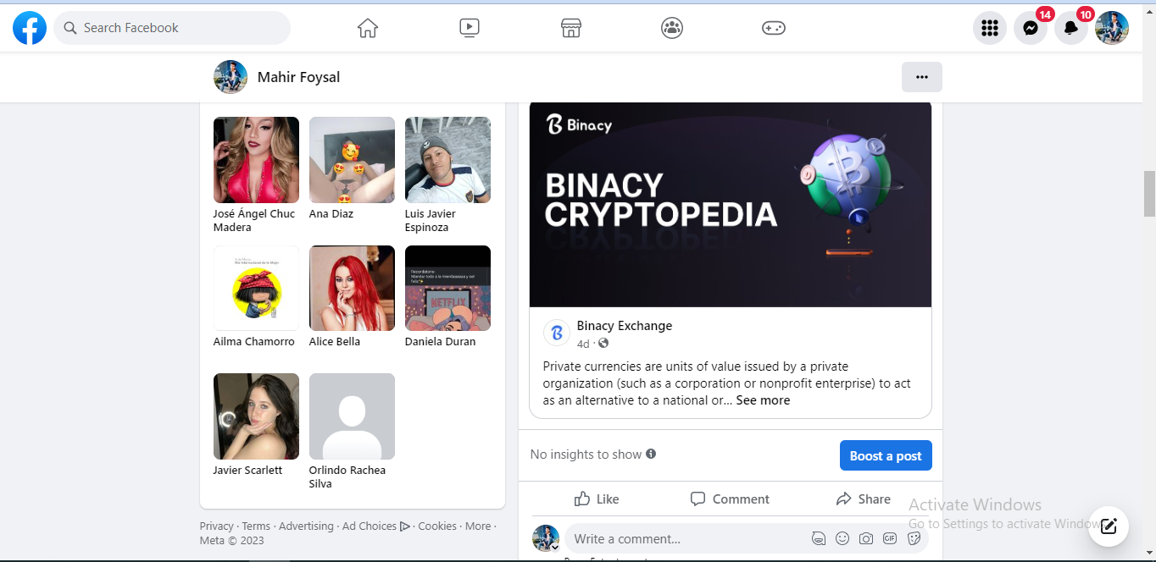Open the avatar sticker icon in comment box
Viewport: 1156px width, 562px height.
click(x=819, y=538)
